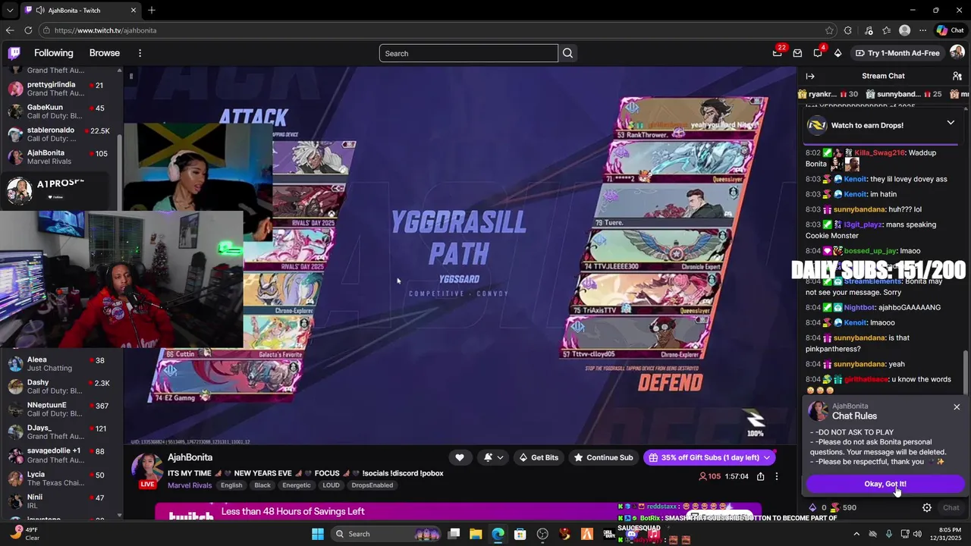Open stream more-options three dots
The height and width of the screenshot is (546, 971).
tap(776, 476)
